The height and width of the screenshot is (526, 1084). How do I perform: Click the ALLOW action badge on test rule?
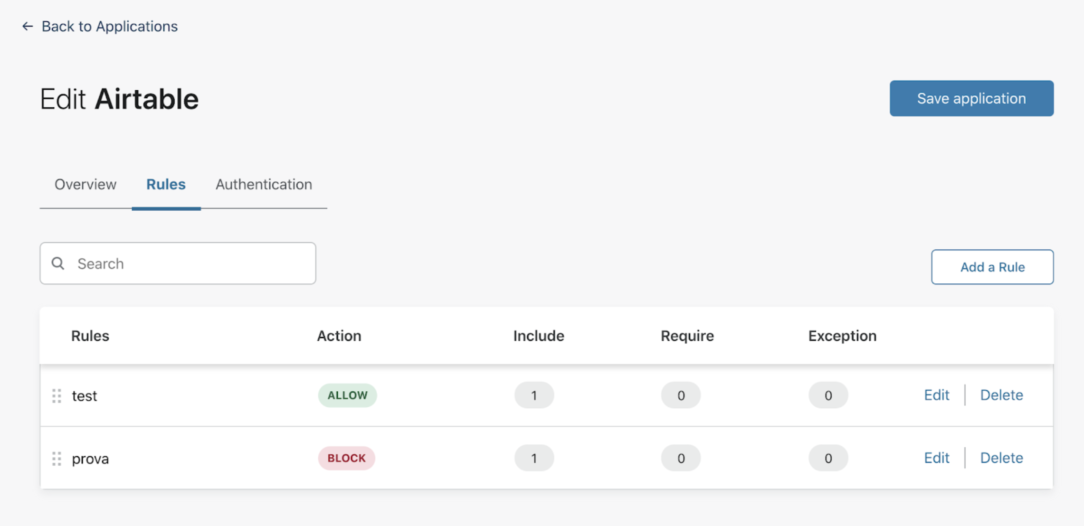tap(349, 394)
